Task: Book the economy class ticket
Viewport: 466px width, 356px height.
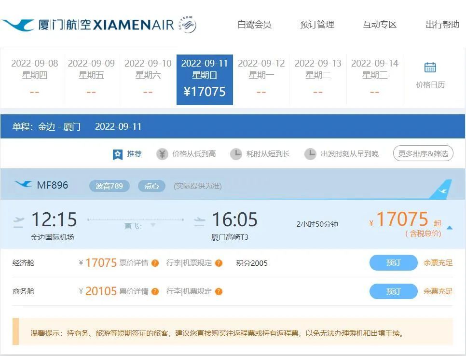Action: click(393, 263)
